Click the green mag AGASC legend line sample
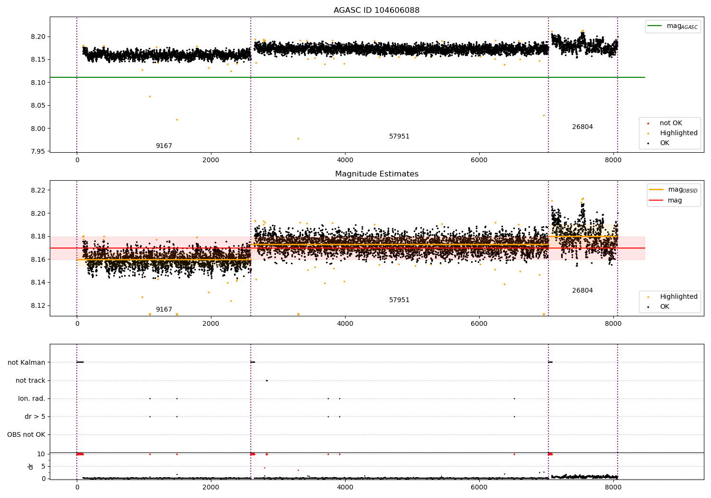This screenshot has height=498, width=711. [x=655, y=26]
